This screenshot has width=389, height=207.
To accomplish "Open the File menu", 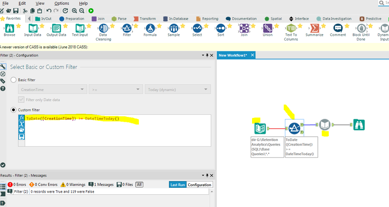I will [5, 3].
